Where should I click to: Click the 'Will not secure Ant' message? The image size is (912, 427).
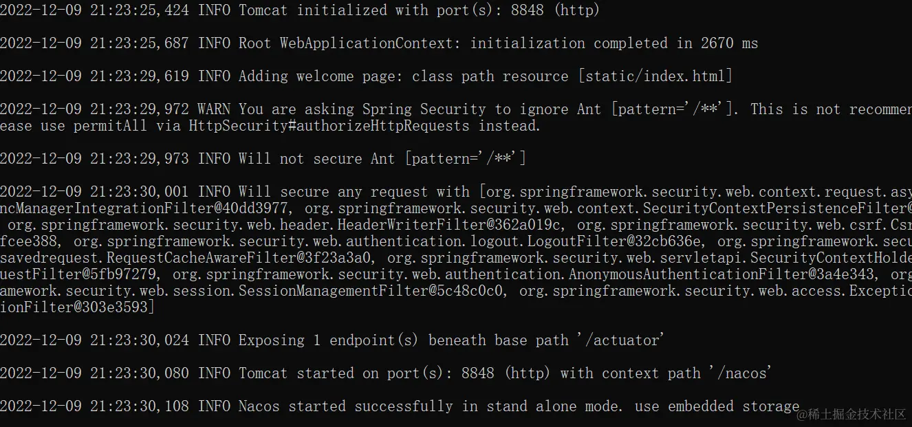click(x=316, y=159)
